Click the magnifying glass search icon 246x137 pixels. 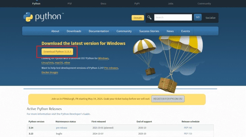pos(149,18)
